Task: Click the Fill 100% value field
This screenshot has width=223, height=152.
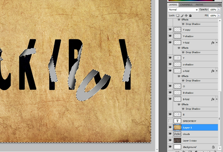Action: pos(213,15)
